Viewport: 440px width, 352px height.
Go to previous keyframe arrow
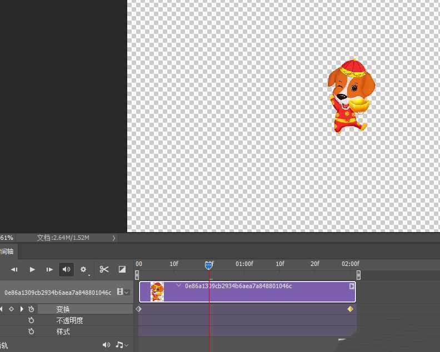(2, 309)
